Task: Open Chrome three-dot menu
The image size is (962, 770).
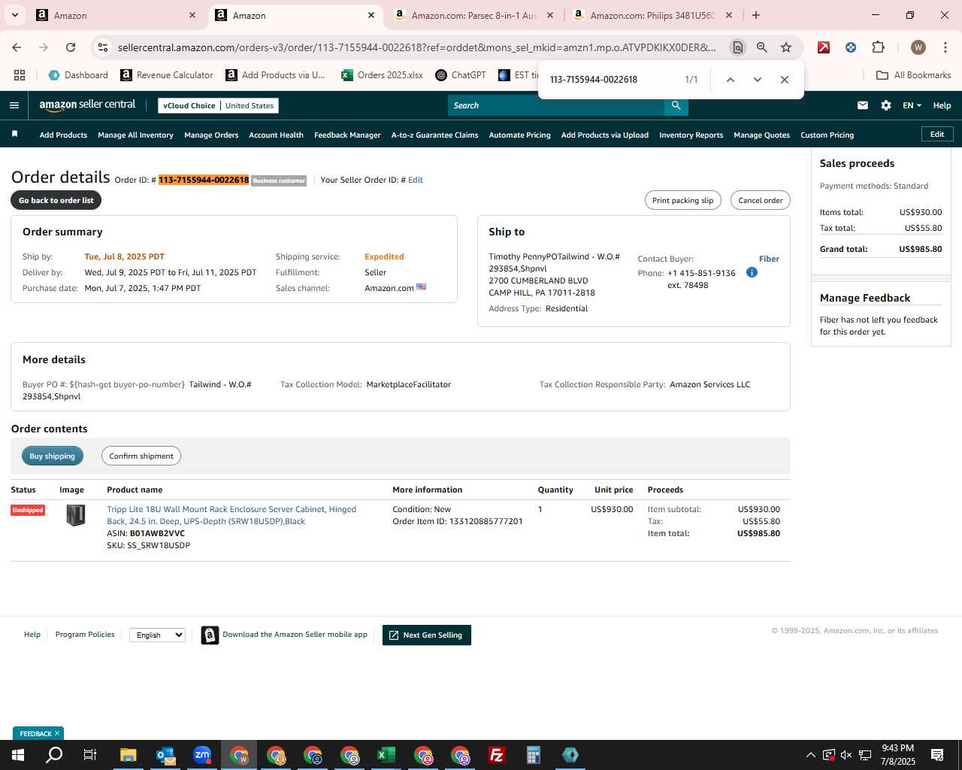Action: (945, 47)
